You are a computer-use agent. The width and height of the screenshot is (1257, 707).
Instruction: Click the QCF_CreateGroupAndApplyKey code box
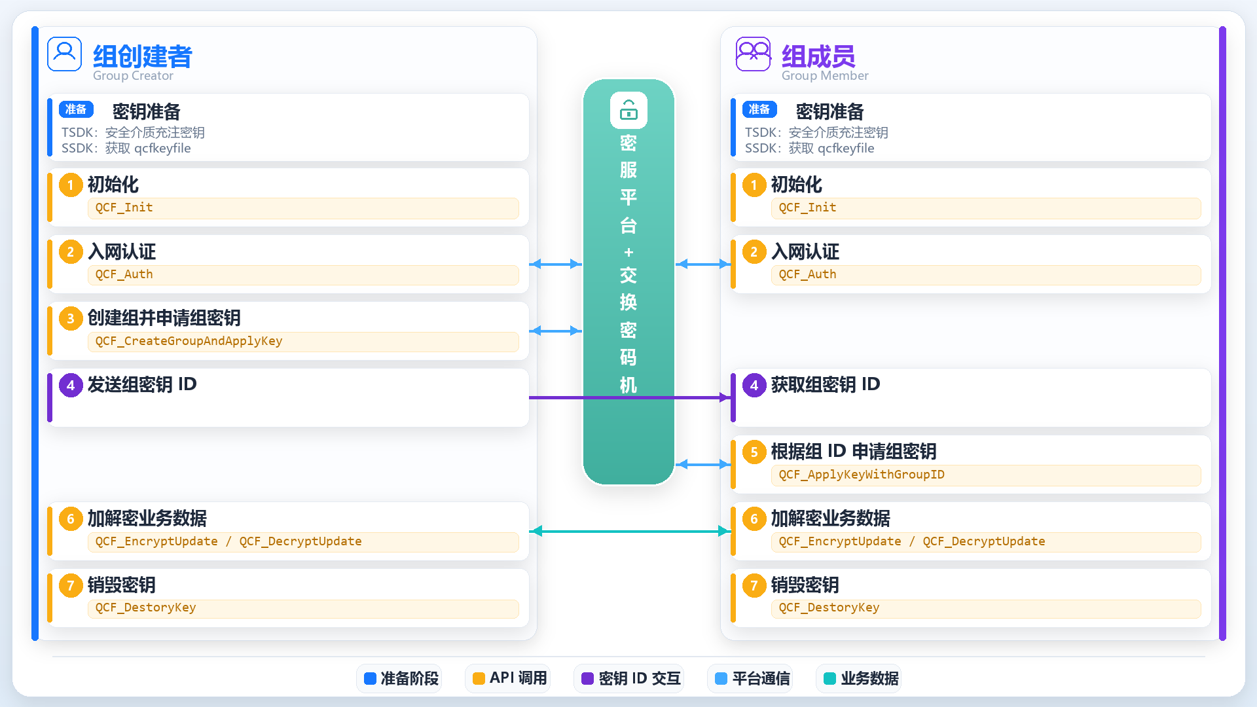point(303,342)
